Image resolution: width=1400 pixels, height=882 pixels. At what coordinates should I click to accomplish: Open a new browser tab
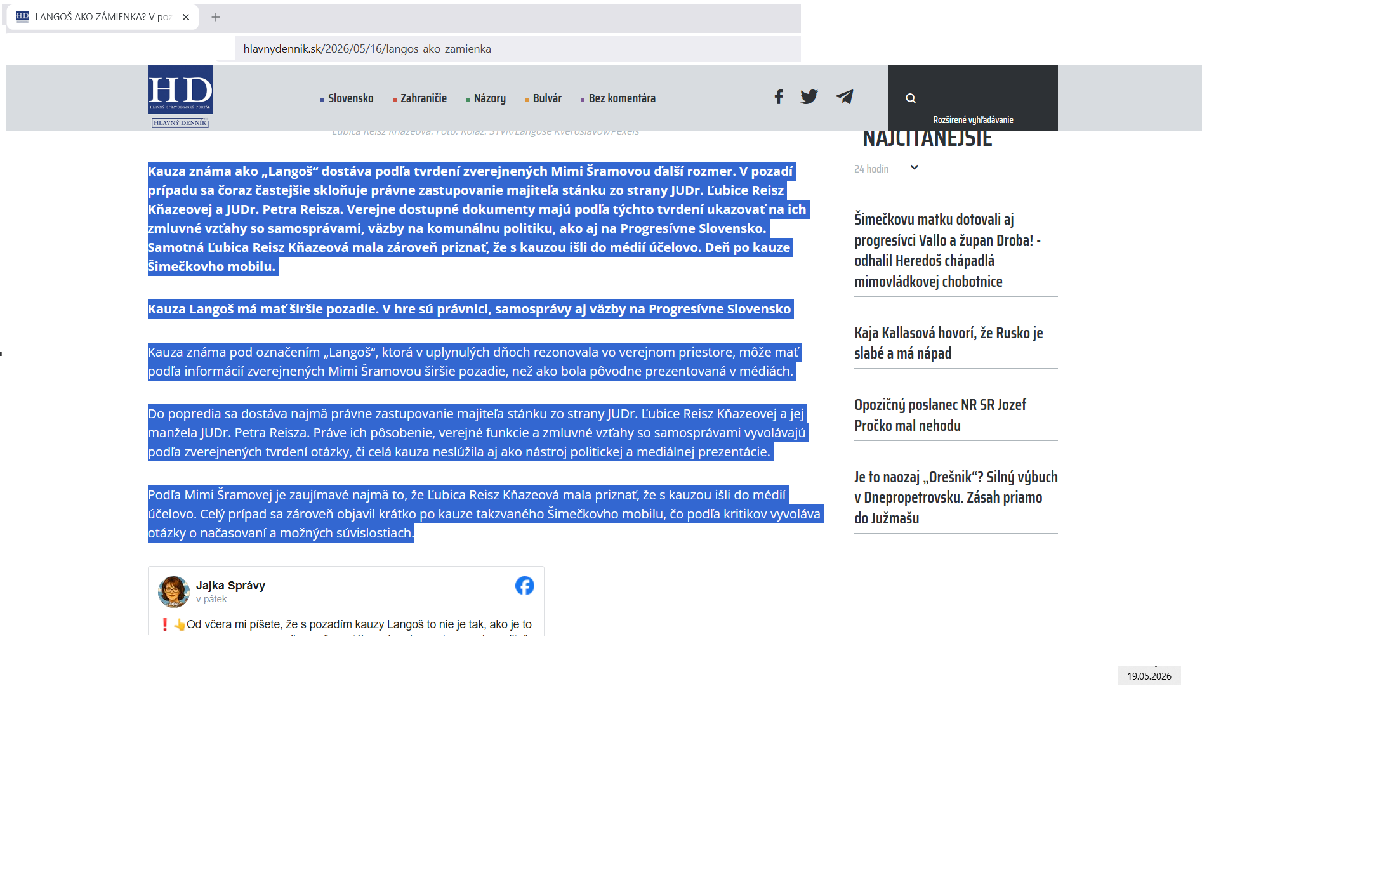pyautogui.click(x=216, y=17)
